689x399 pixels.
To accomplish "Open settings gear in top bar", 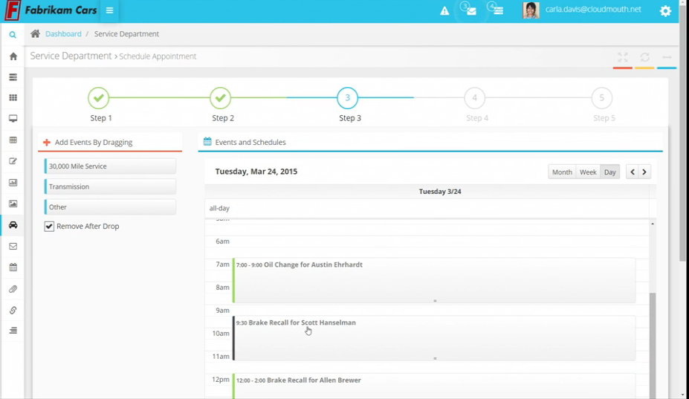I will click(665, 11).
